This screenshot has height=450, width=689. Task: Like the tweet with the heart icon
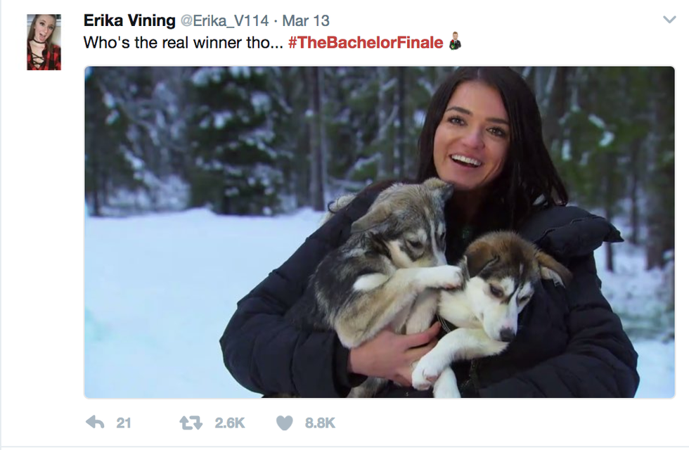[284, 423]
